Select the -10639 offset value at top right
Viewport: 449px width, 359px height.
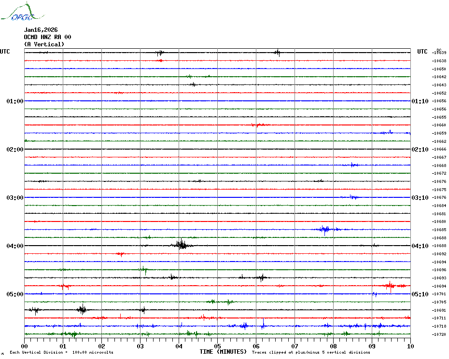click(439, 53)
